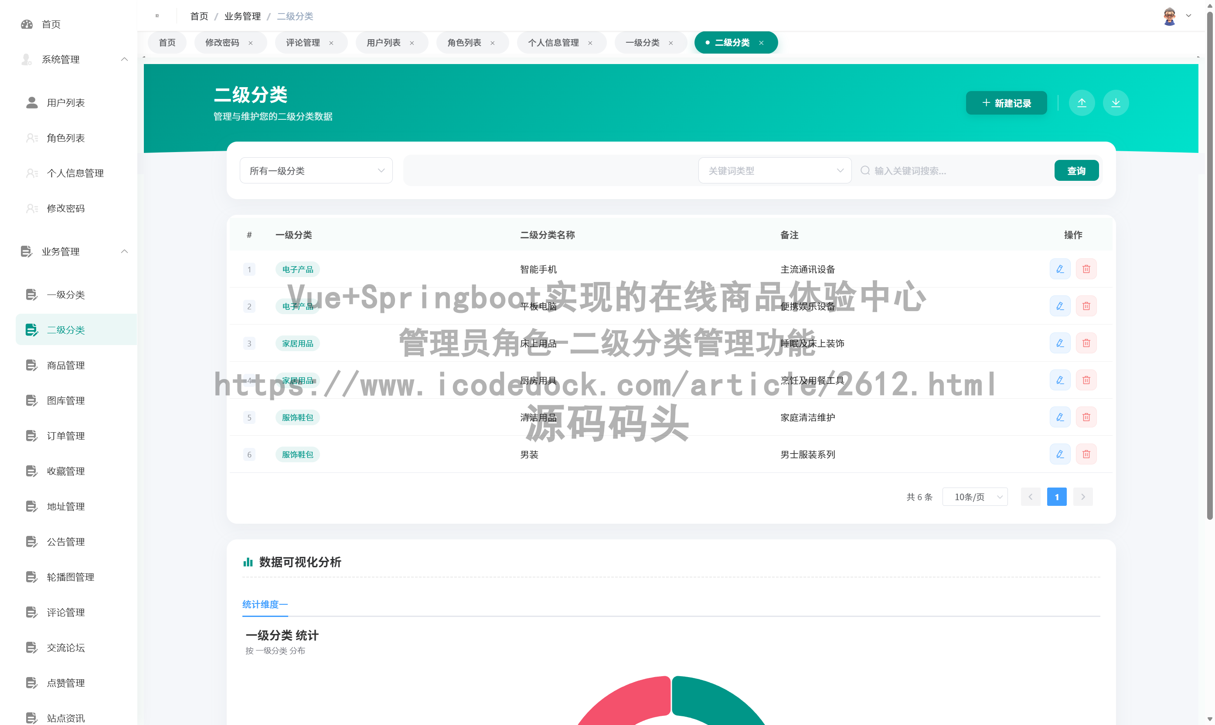Select the 首页 home icon in sidebar

pyautogui.click(x=27, y=24)
